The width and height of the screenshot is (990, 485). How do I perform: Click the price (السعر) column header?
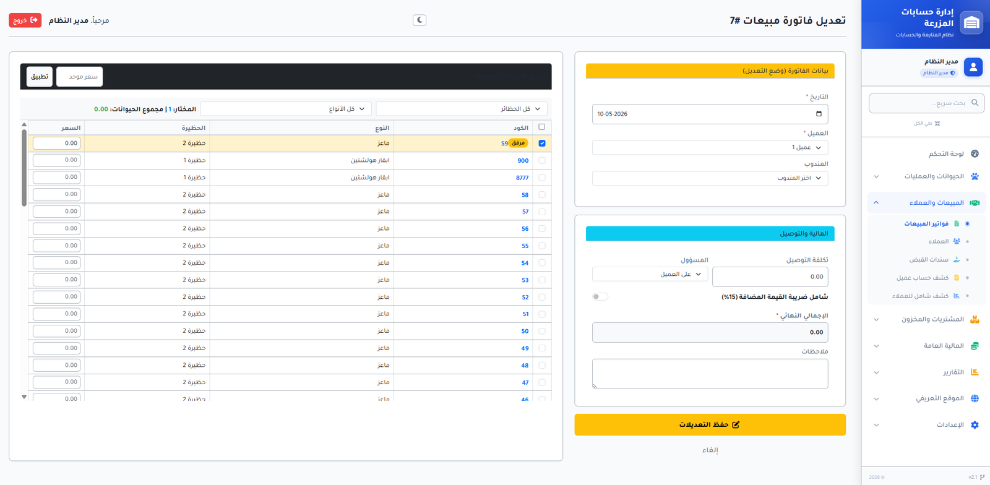[x=71, y=128]
